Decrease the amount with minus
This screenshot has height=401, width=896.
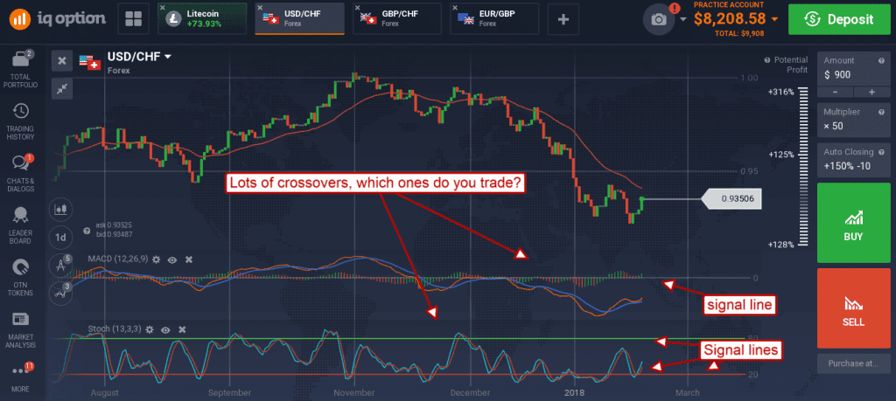[x=836, y=92]
